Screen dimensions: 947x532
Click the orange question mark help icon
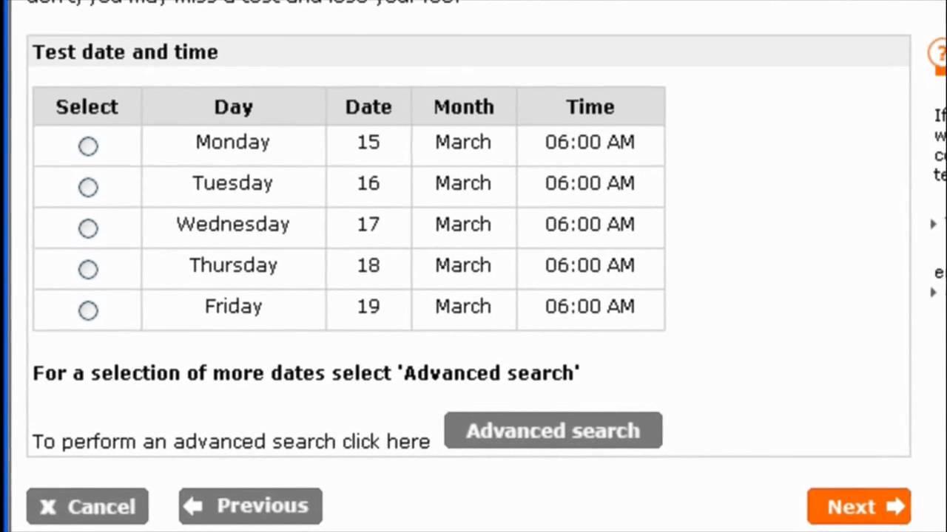click(938, 55)
